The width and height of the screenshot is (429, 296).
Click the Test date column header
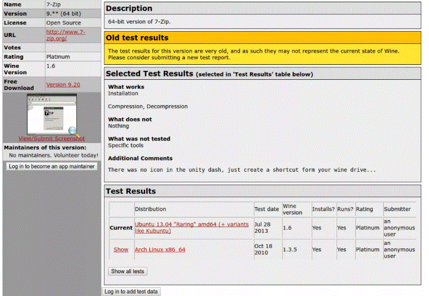pos(267,209)
